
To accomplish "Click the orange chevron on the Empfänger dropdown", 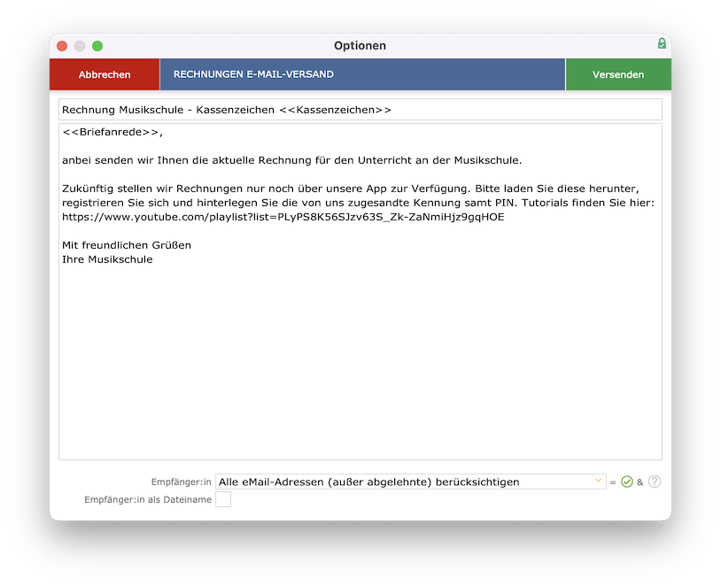I will [x=598, y=481].
